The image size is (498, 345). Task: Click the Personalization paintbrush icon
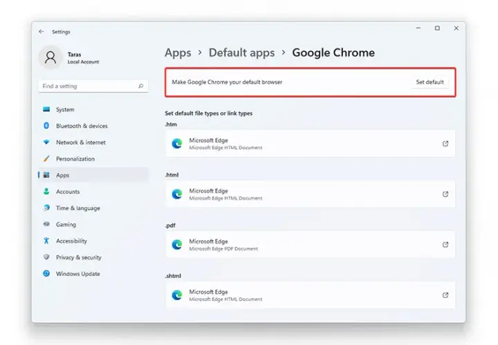tap(46, 159)
